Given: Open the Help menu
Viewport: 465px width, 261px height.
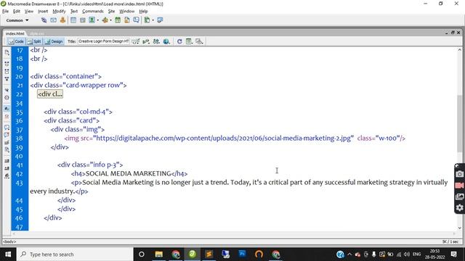Looking at the screenshot, I should click(143, 11).
